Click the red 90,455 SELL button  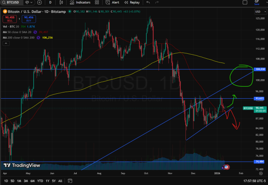pos(8,19)
